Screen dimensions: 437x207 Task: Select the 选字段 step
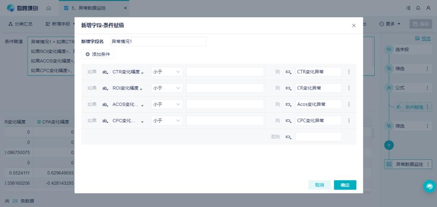click(x=408, y=50)
